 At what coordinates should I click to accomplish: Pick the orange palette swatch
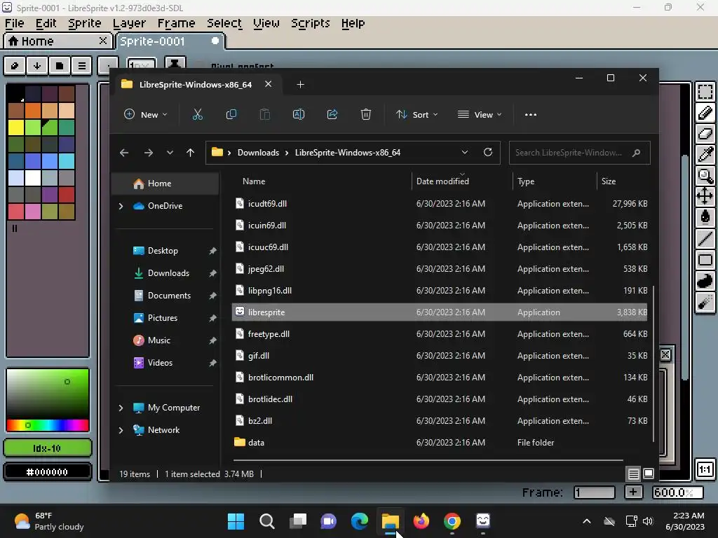coord(33,110)
